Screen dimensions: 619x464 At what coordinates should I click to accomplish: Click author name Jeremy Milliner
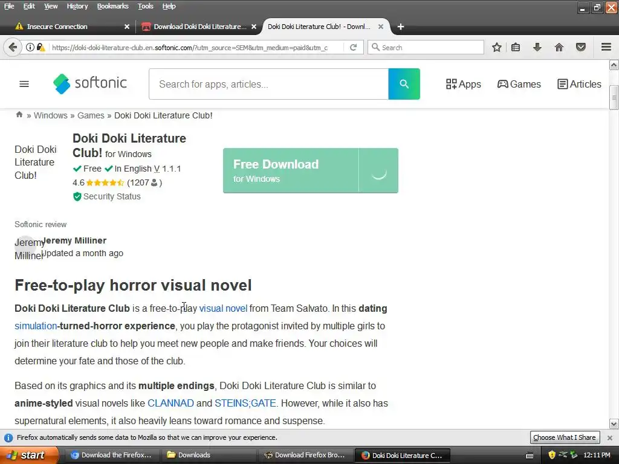[74, 240]
